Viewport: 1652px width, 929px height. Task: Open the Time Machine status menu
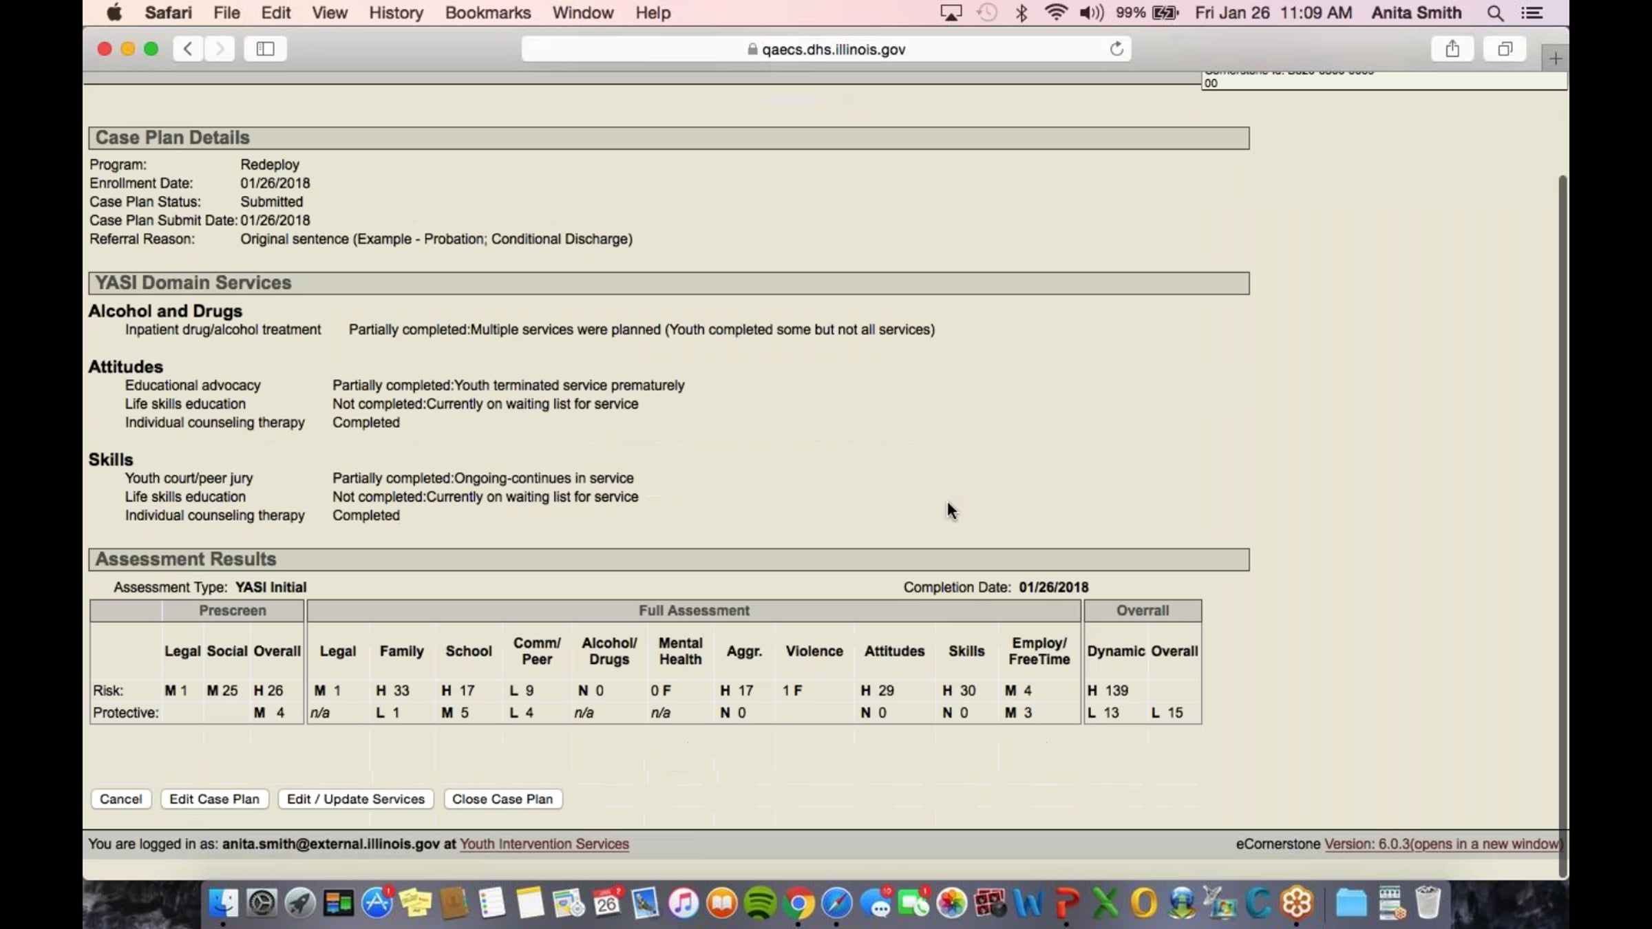pos(987,12)
